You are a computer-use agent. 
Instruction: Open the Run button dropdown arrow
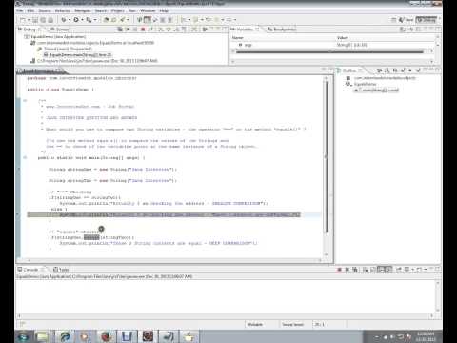coord(82,20)
